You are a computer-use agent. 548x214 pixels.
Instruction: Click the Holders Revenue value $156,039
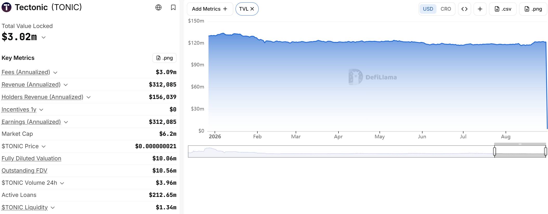162,97
